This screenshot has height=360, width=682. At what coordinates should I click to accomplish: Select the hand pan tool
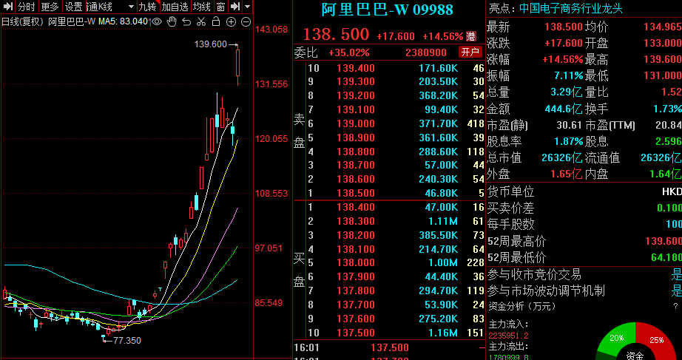(x=172, y=21)
